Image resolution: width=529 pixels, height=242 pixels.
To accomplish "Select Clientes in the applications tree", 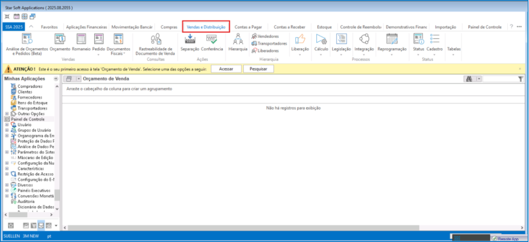I will (25, 92).
